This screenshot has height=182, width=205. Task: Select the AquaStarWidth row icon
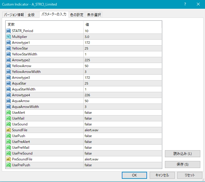pyautogui.click(x=8, y=89)
